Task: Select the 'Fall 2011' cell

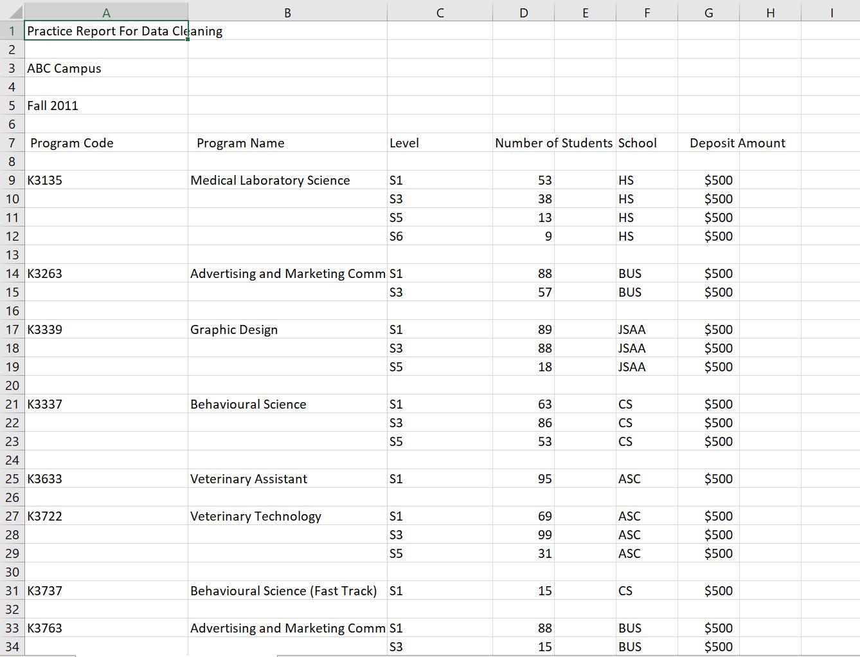Action: tap(106, 105)
